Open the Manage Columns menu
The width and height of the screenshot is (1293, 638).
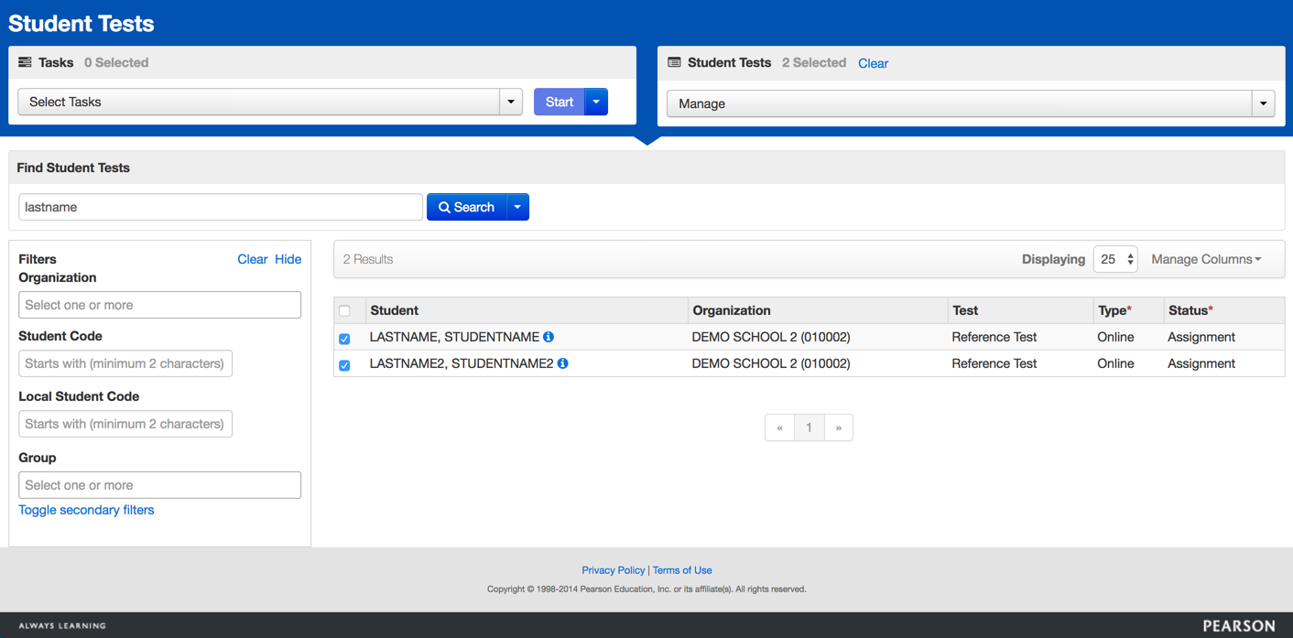point(1206,259)
